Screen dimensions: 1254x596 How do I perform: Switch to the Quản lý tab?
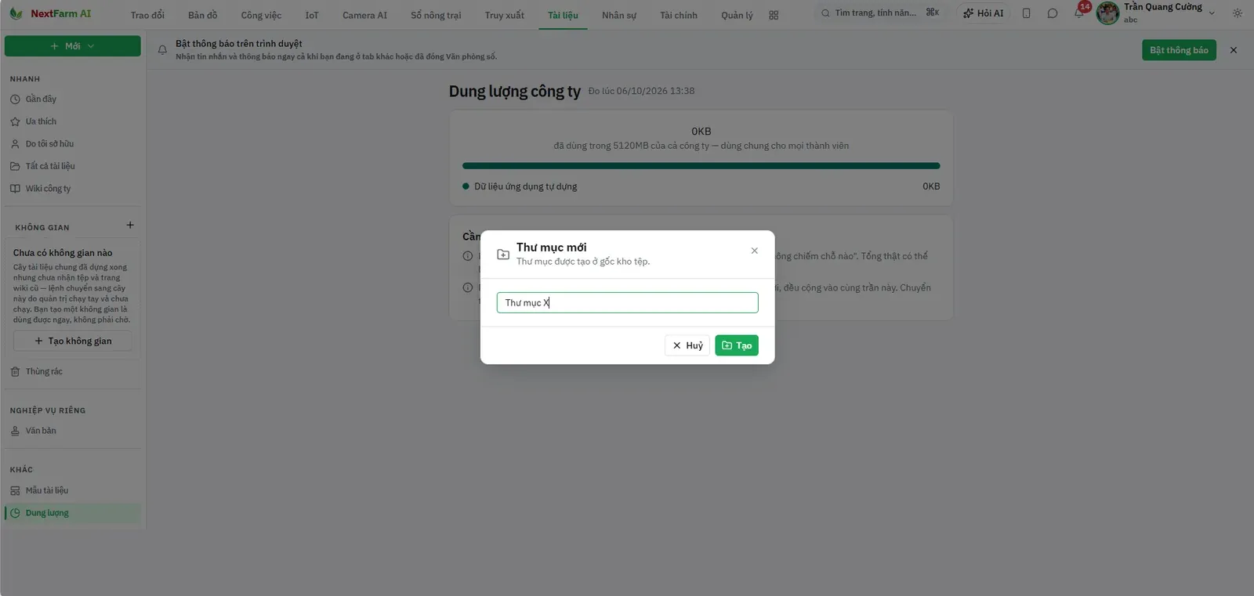[737, 15]
